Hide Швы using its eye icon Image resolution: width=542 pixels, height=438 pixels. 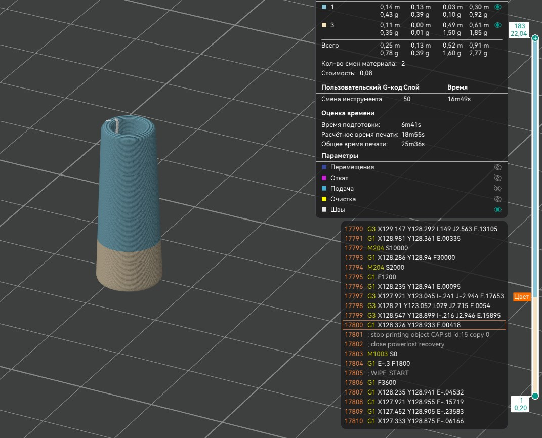point(497,210)
